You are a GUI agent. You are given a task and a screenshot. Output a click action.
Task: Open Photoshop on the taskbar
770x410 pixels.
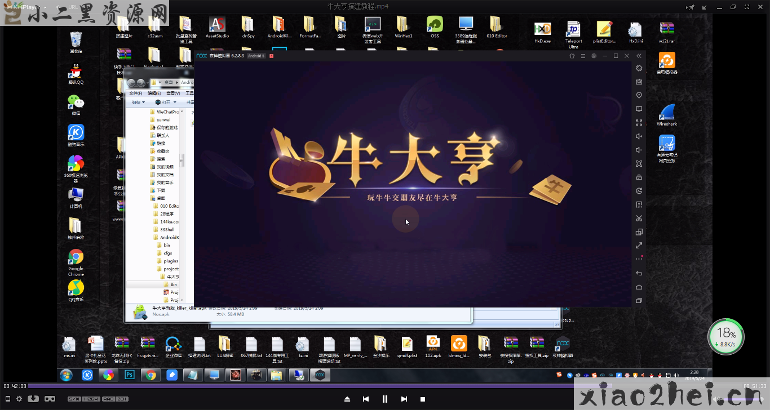(x=130, y=375)
